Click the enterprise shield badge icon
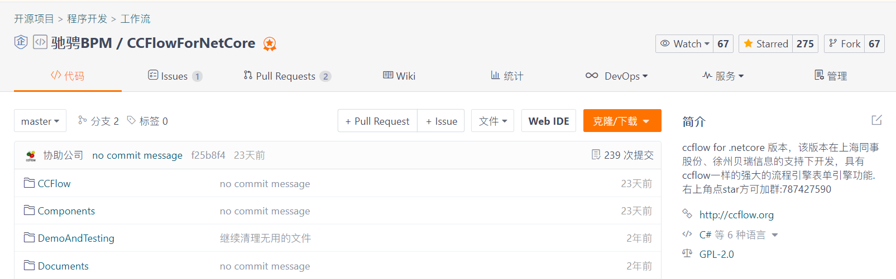The width and height of the screenshot is (896, 279). point(21,42)
